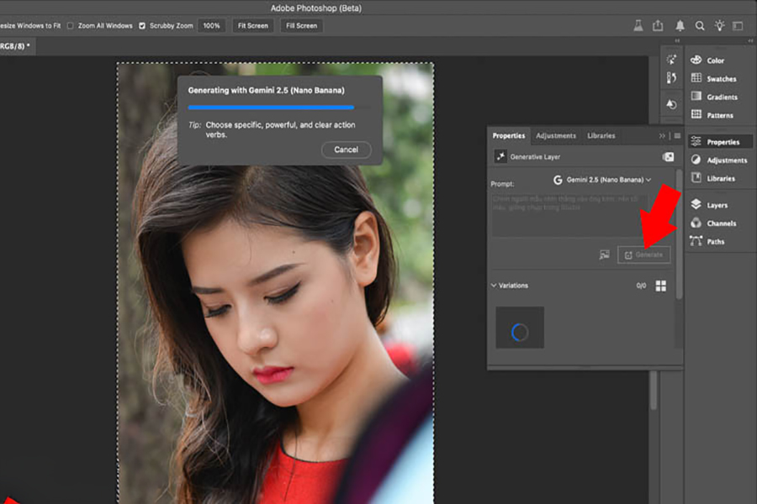
Task: Switch to the Libraries tab
Action: tap(601, 135)
